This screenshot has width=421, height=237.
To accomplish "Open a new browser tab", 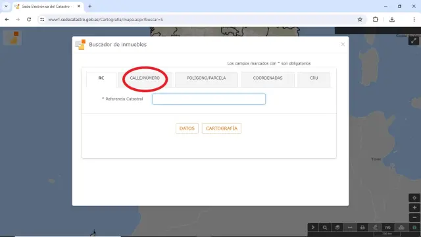I will point(90,6).
